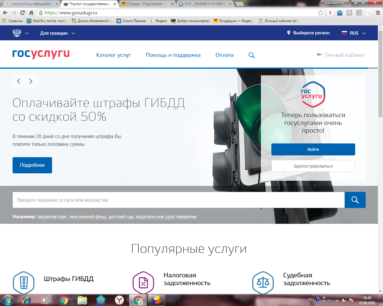The image size is (383, 306).
Task: Show previous banner slide arrow
Action: [19, 81]
